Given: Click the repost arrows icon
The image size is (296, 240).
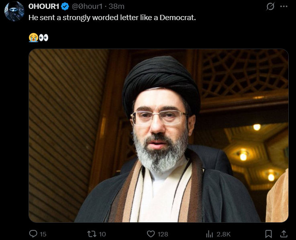Looking at the screenshot, I should [x=92, y=234].
